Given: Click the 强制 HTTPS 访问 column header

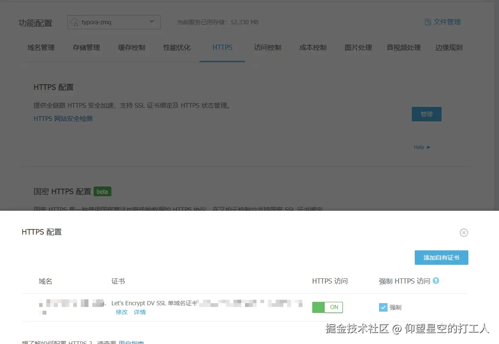Looking at the screenshot, I should [404, 281].
